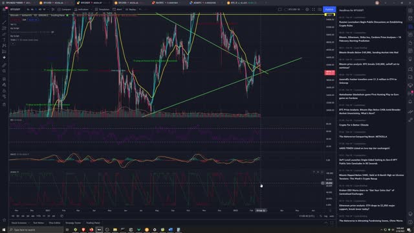Screen dimensions: 414x233
Task: Toggle auto scale
Action: tap(332, 216)
